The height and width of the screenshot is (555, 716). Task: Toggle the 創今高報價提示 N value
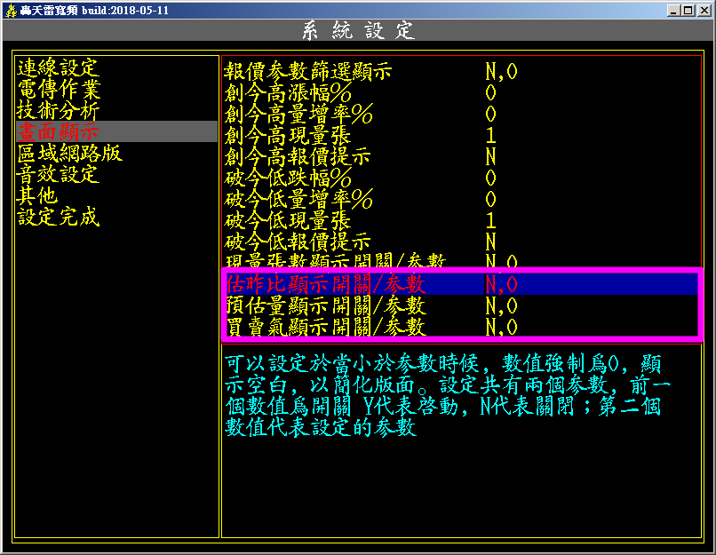coord(490,157)
